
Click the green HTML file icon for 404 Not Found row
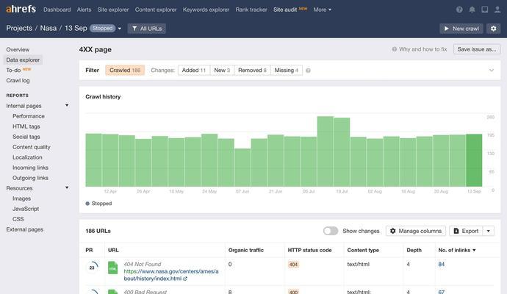pos(113,268)
